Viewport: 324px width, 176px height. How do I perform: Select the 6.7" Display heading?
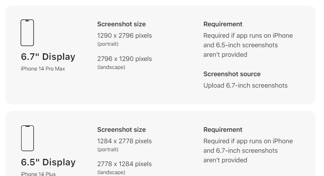click(x=48, y=57)
